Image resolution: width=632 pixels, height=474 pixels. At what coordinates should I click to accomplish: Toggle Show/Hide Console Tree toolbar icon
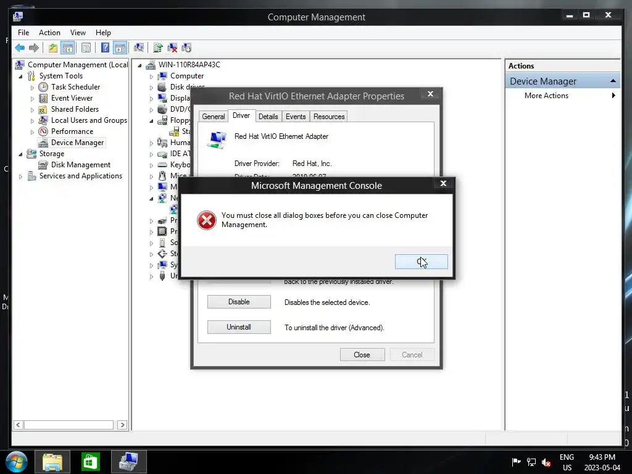(x=68, y=48)
